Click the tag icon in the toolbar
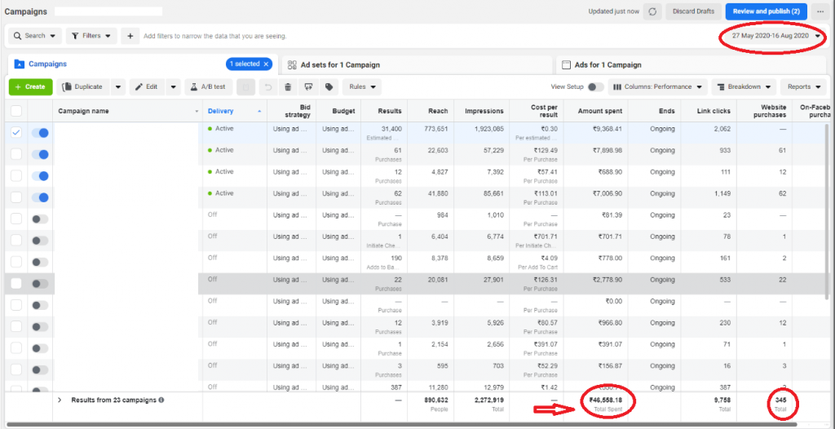This screenshot has height=429, width=835. click(x=329, y=87)
